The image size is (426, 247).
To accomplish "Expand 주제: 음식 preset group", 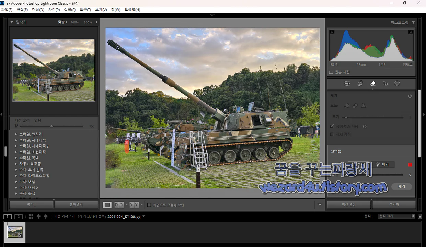I will [16, 193].
